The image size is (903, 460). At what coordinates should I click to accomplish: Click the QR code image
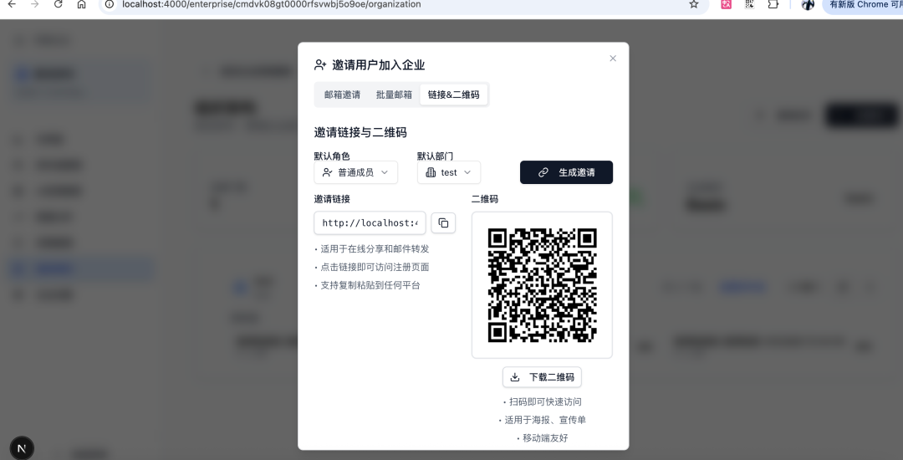coord(542,285)
